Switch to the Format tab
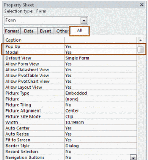The image size is (148, 160). coord(12,31)
